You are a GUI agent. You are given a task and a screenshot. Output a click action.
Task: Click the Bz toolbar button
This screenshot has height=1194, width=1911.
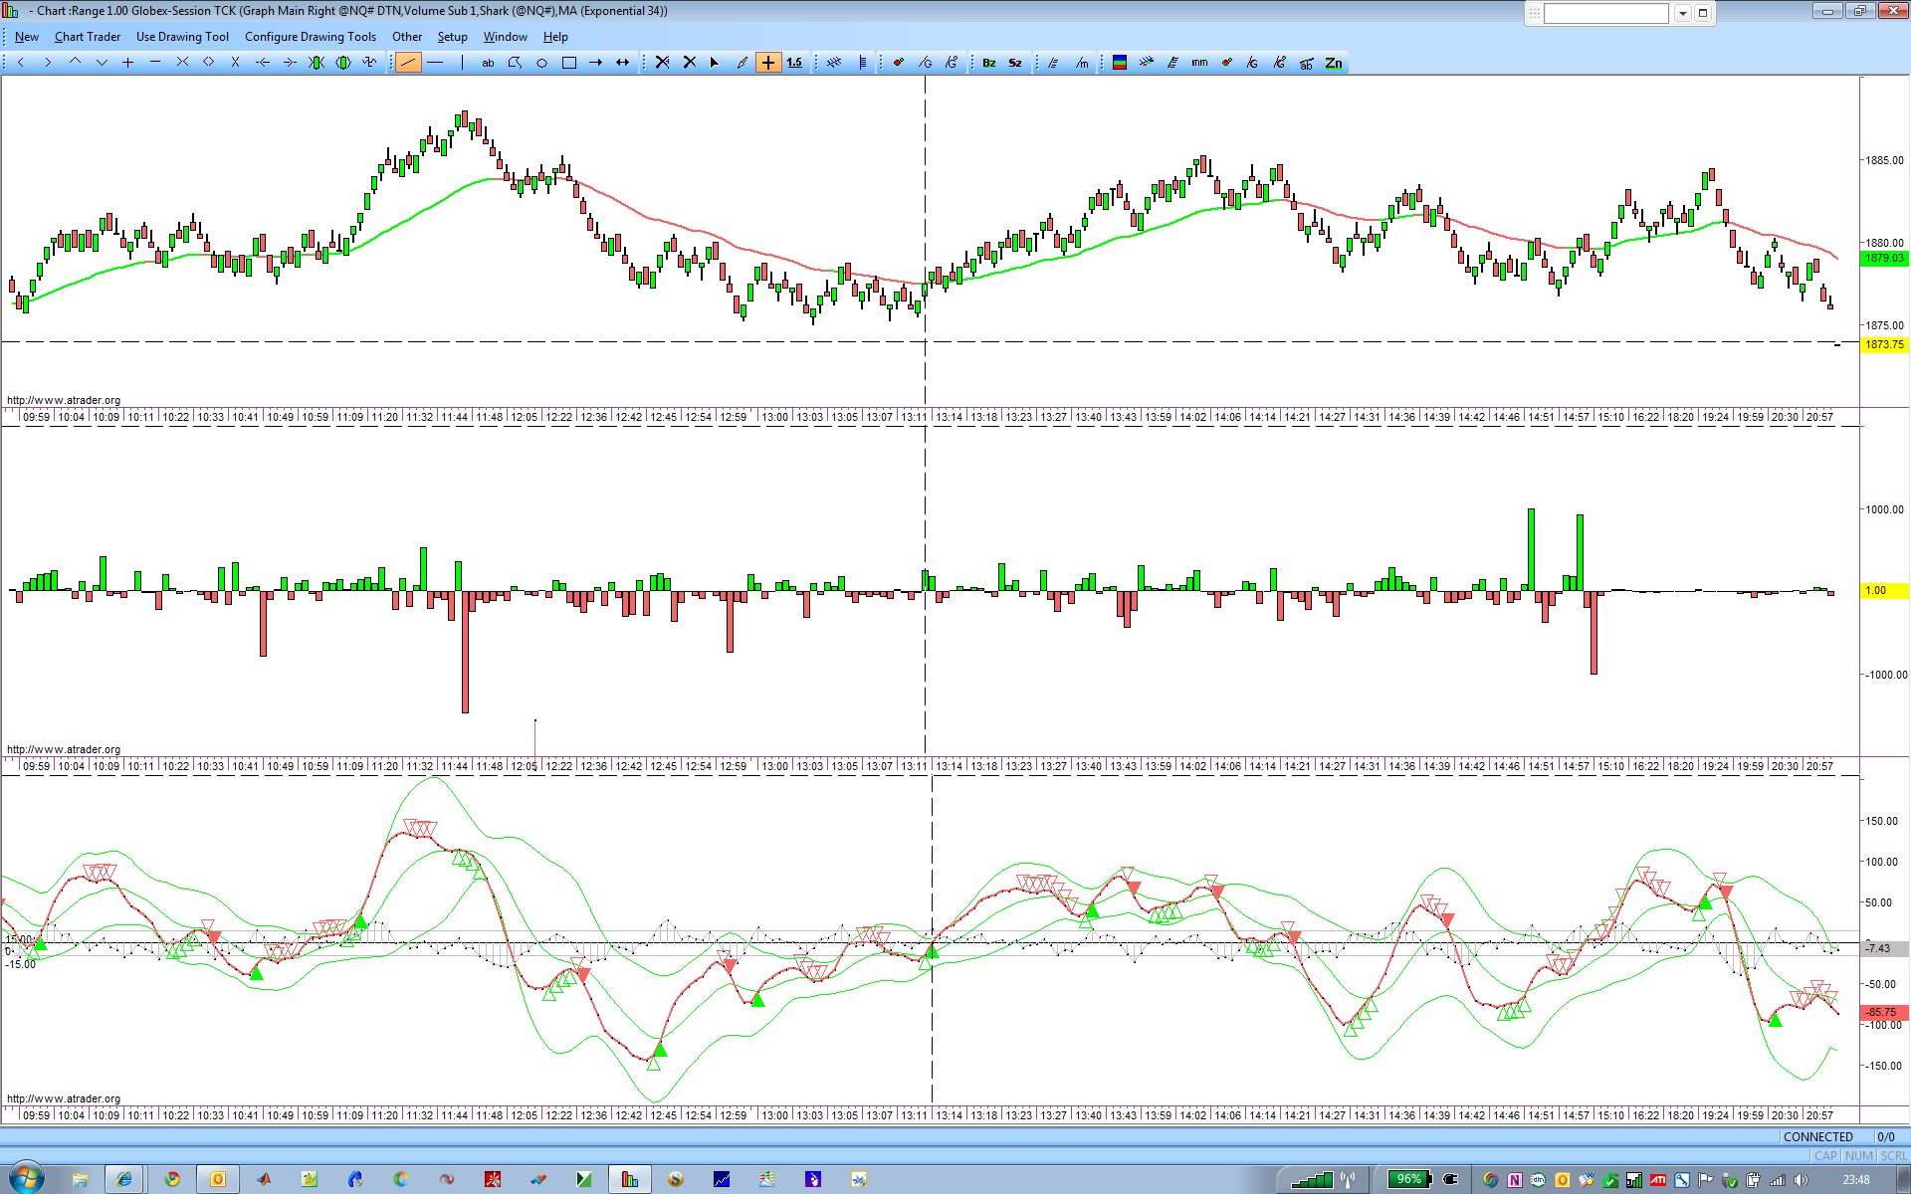point(988,63)
